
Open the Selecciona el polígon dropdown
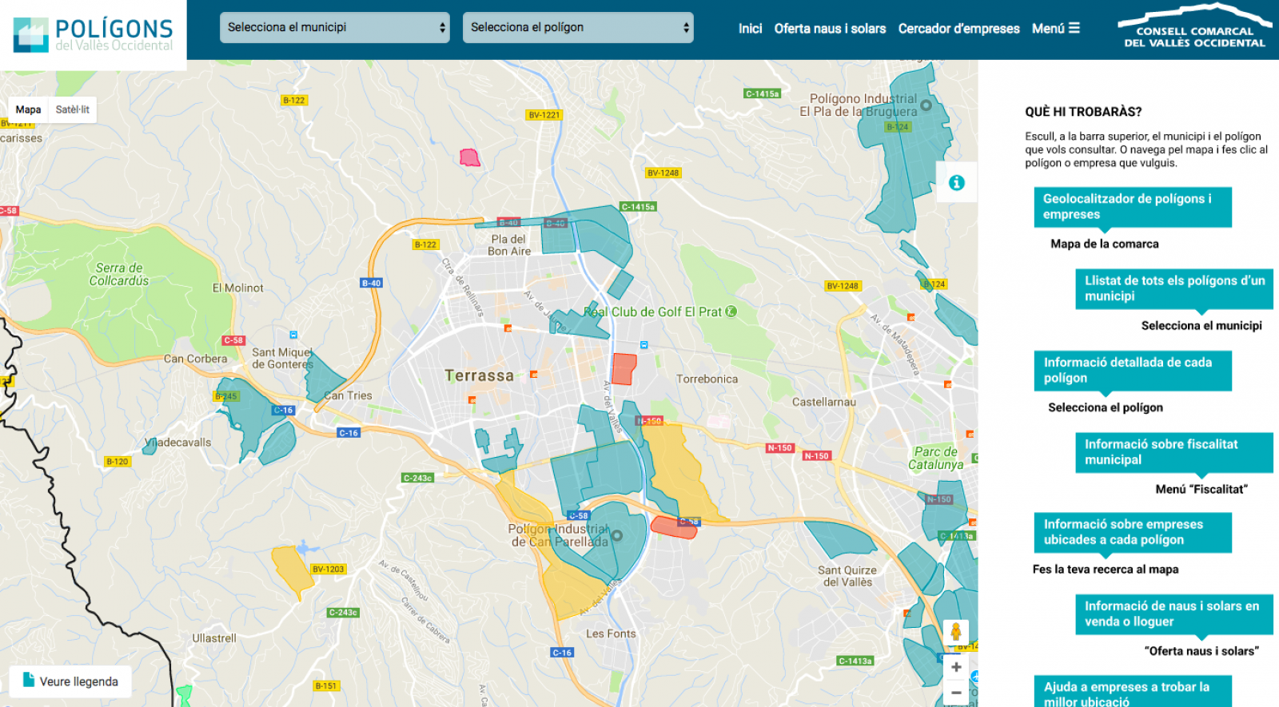(577, 27)
